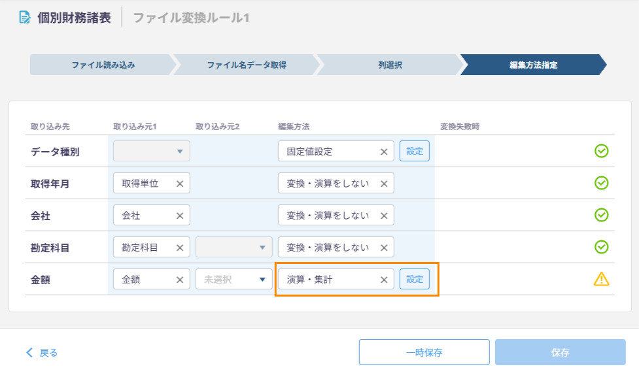Click データ種別 row label

[x=55, y=152]
